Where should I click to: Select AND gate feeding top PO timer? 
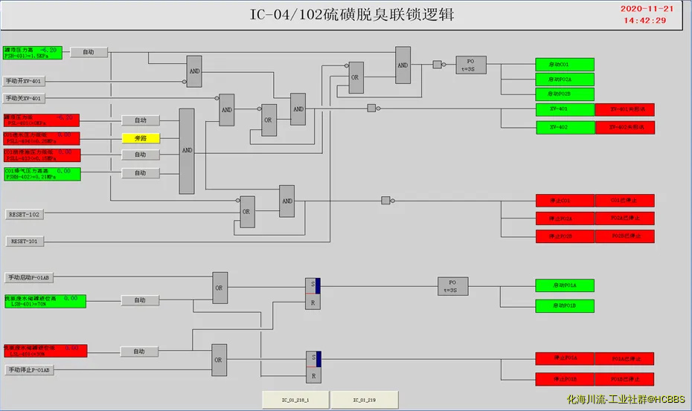(x=403, y=65)
